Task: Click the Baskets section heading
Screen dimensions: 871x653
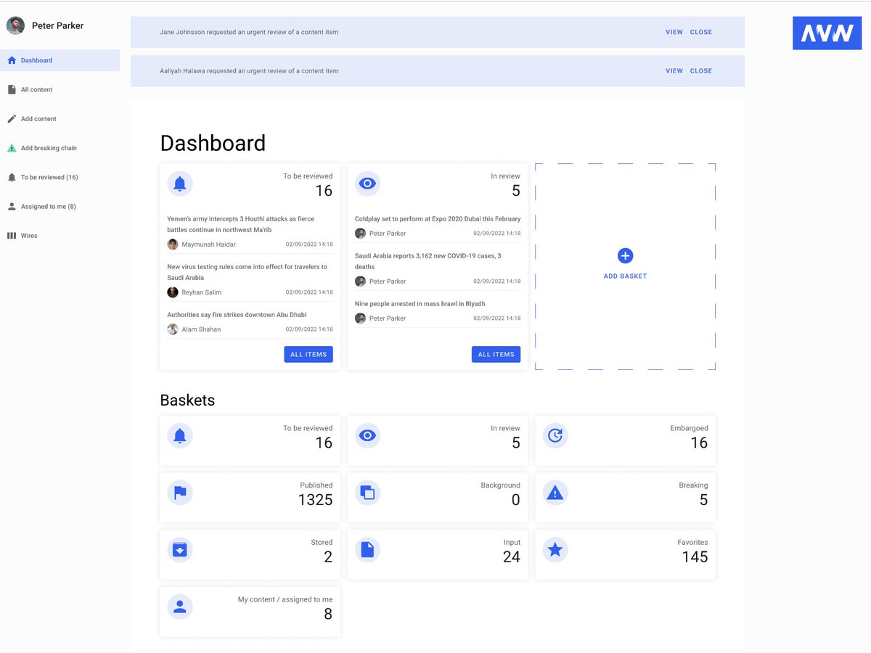Action: coord(187,400)
